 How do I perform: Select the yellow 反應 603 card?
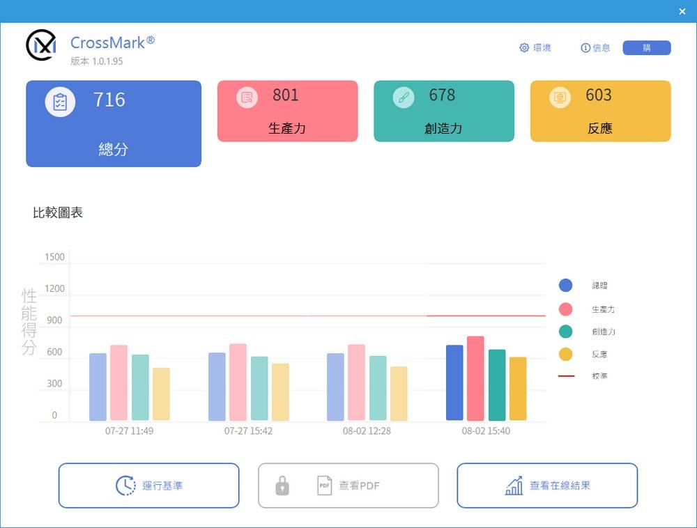tap(601, 111)
